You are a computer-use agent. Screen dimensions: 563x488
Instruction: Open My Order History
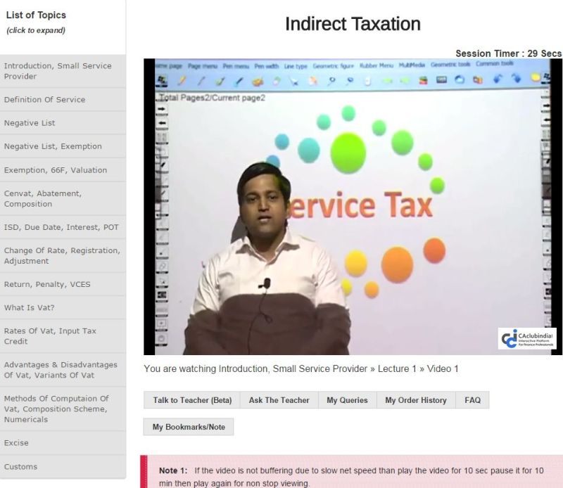point(415,400)
